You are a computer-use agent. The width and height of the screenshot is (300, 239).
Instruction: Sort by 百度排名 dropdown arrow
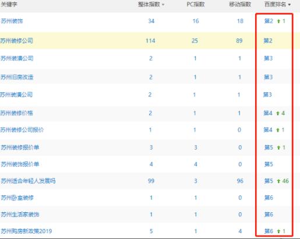(290, 5)
